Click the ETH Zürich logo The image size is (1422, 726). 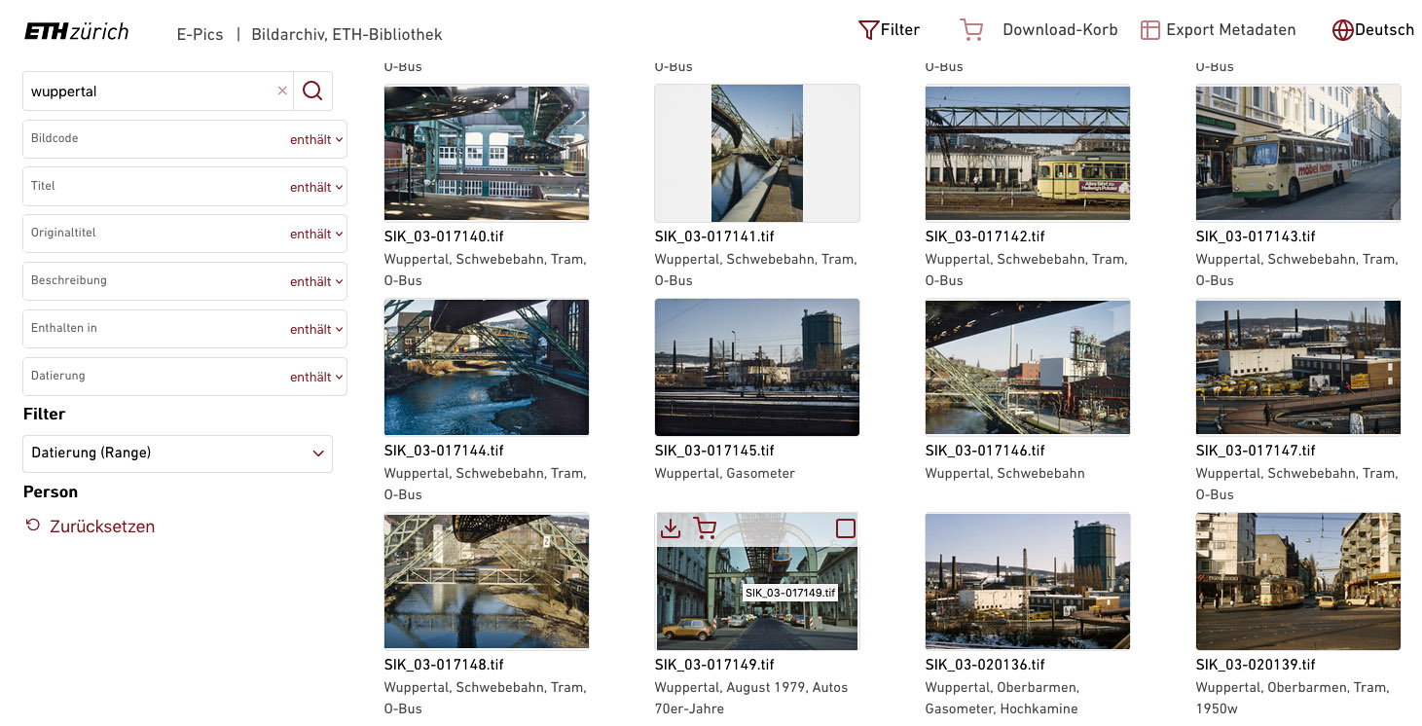(x=76, y=31)
